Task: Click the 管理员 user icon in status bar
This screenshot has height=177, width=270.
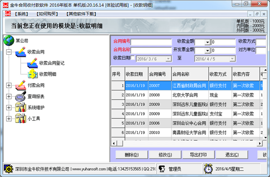Action: (x=162, y=169)
